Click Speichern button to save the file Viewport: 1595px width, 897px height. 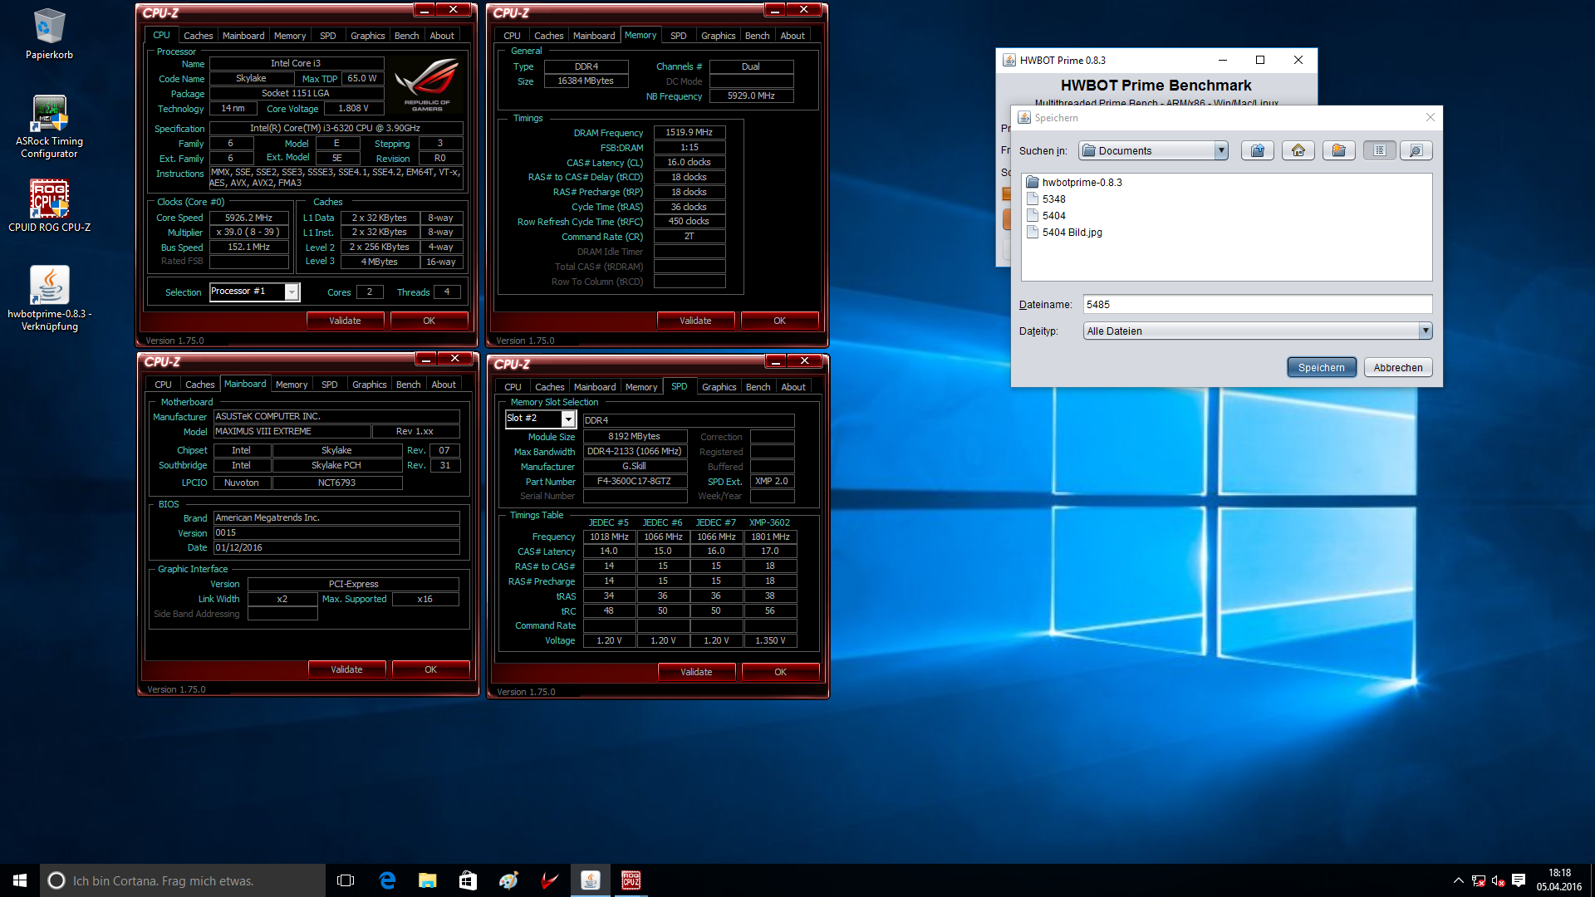pyautogui.click(x=1322, y=367)
